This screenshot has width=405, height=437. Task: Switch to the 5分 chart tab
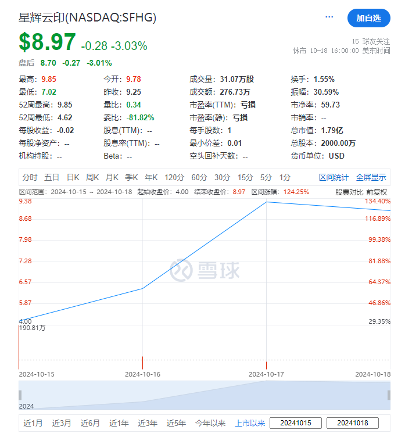coord(266,177)
